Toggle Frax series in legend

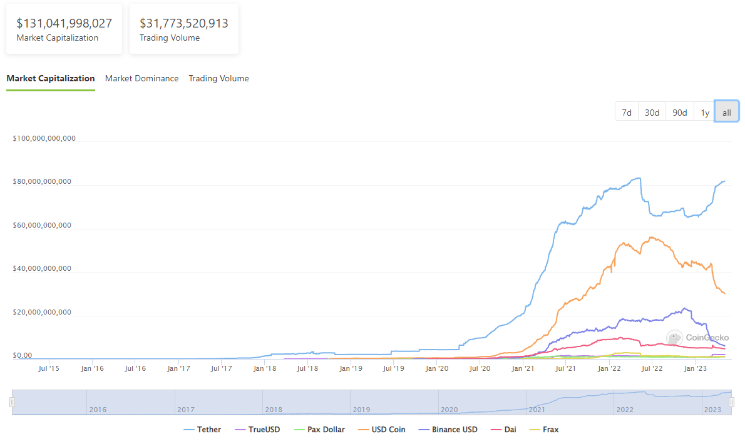pyautogui.click(x=544, y=429)
